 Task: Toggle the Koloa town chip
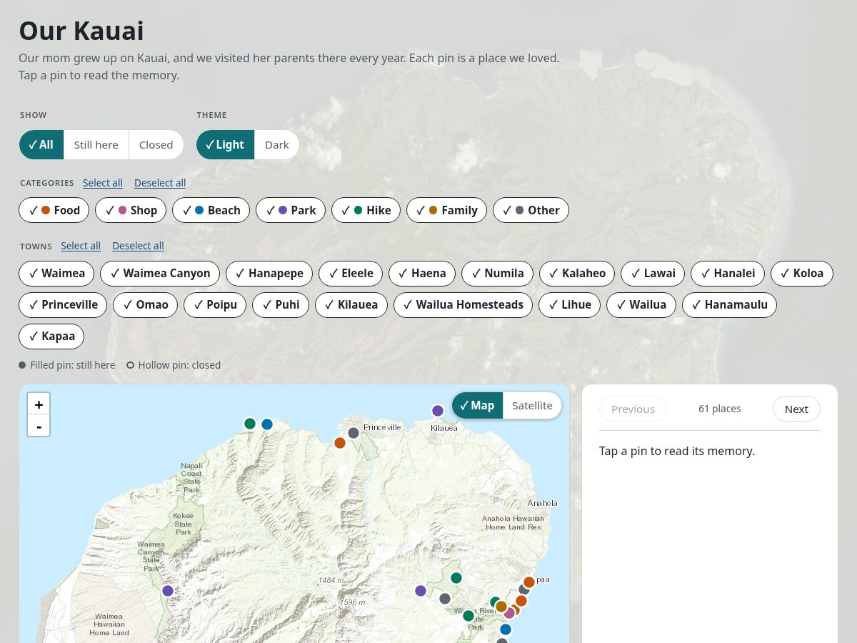click(x=802, y=273)
